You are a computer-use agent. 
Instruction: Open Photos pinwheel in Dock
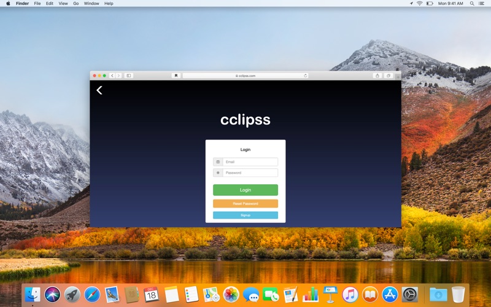(x=231, y=295)
